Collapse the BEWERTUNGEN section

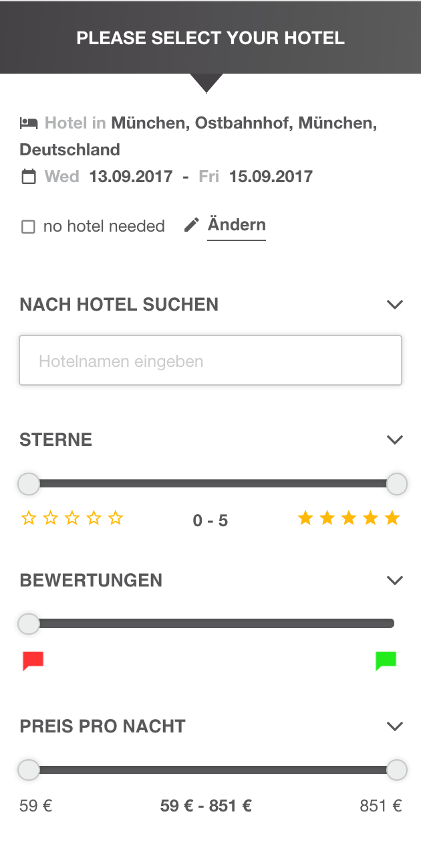394,580
